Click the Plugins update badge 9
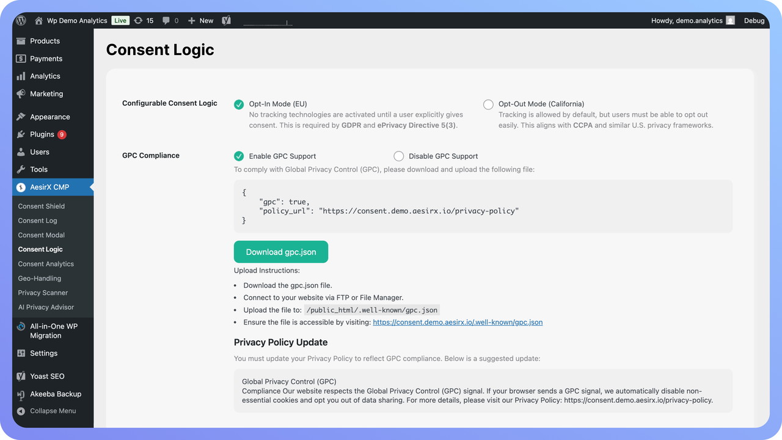Image resolution: width=782 pixels, height=440 pixels. pyautogui.click(x=62, y=134)
